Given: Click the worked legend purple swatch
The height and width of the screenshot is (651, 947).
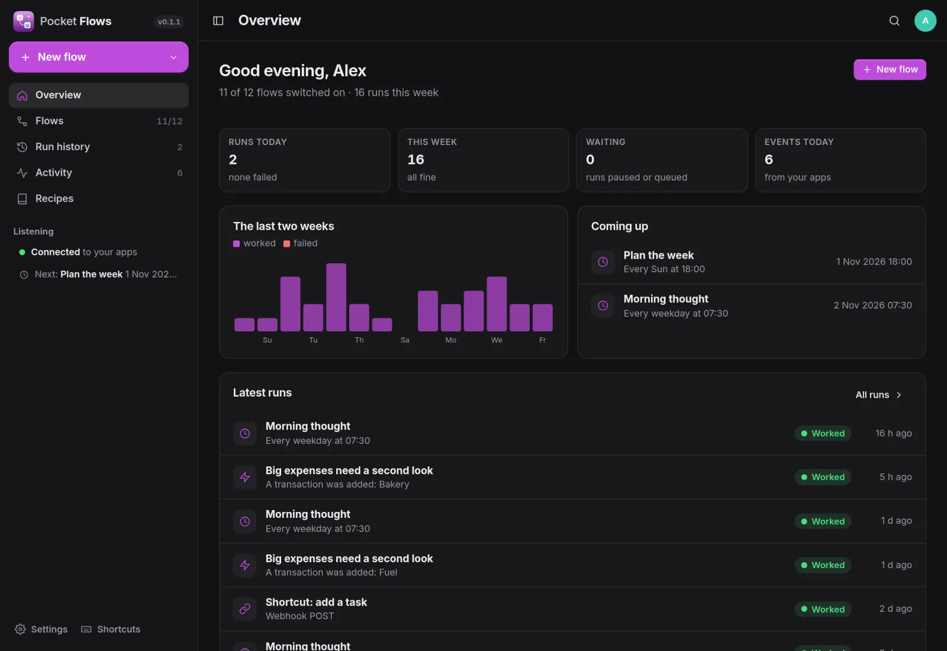Looking at the screenshot, I should tap(236, 244).
